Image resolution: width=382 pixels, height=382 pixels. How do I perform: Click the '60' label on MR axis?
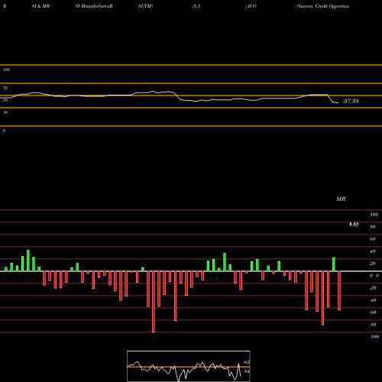click(373, 239)
